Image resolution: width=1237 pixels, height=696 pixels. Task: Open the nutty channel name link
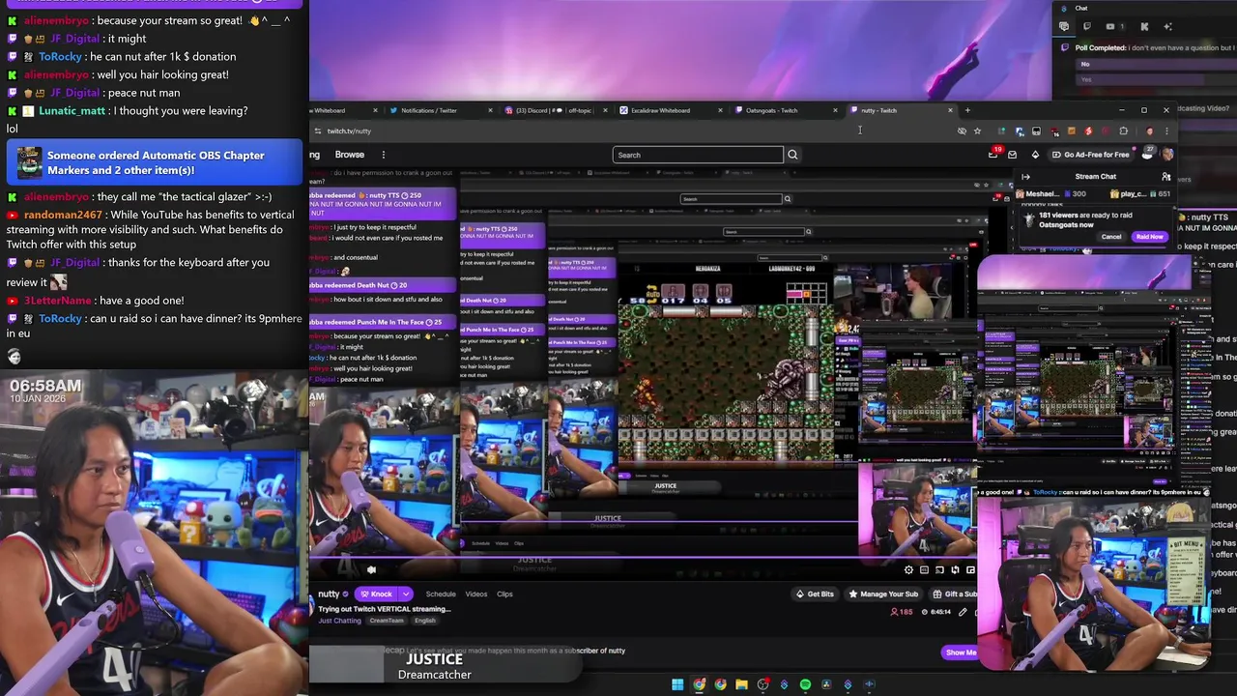pos(329,594)
